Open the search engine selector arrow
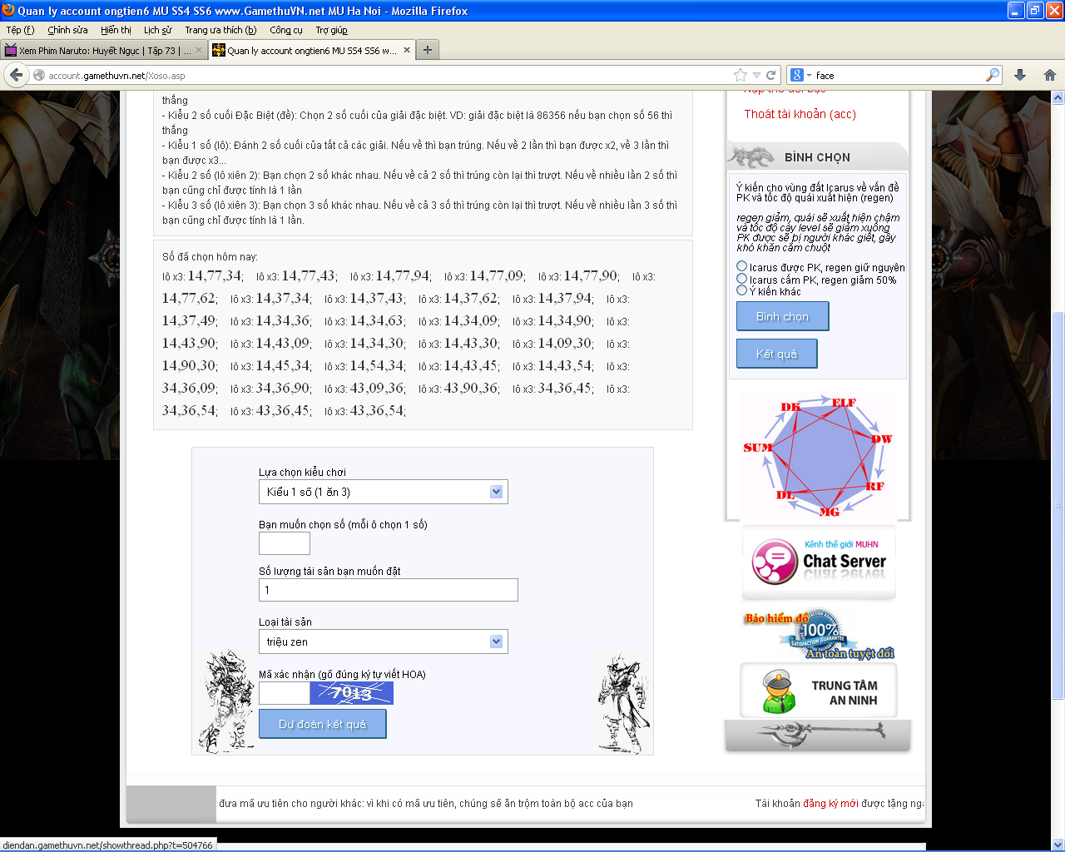Viewport: 1065px width, 852px height. coord(809,76)
